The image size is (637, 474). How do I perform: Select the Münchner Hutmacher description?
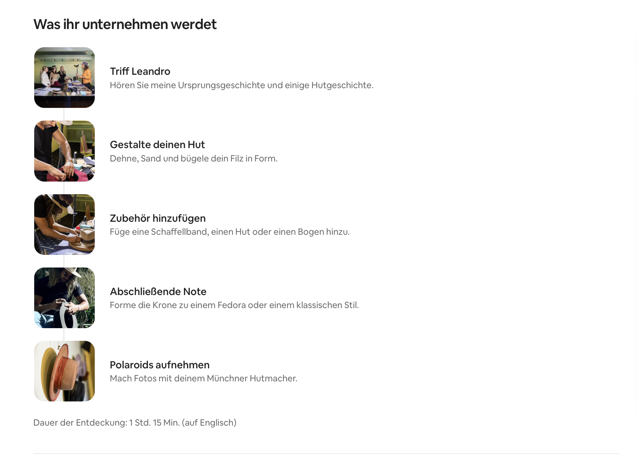point(204,378)
